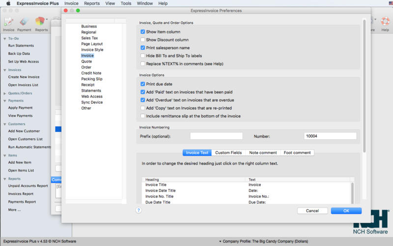Screen dimensions: 393x246
Task: Uncheck Print due date option
Action: coord(143,84)
